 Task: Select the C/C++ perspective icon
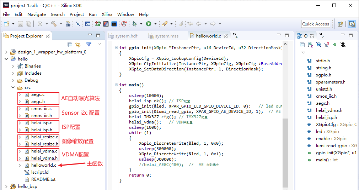click(352, 24)
